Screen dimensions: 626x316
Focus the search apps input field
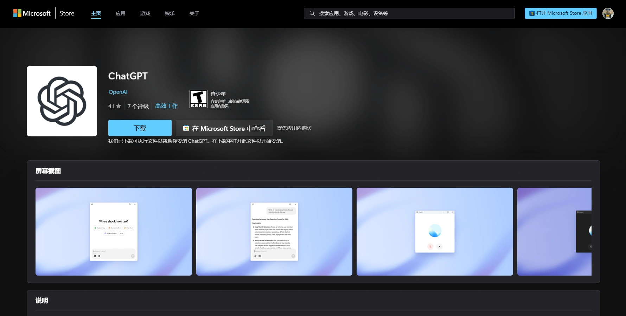tap(409, 13)
